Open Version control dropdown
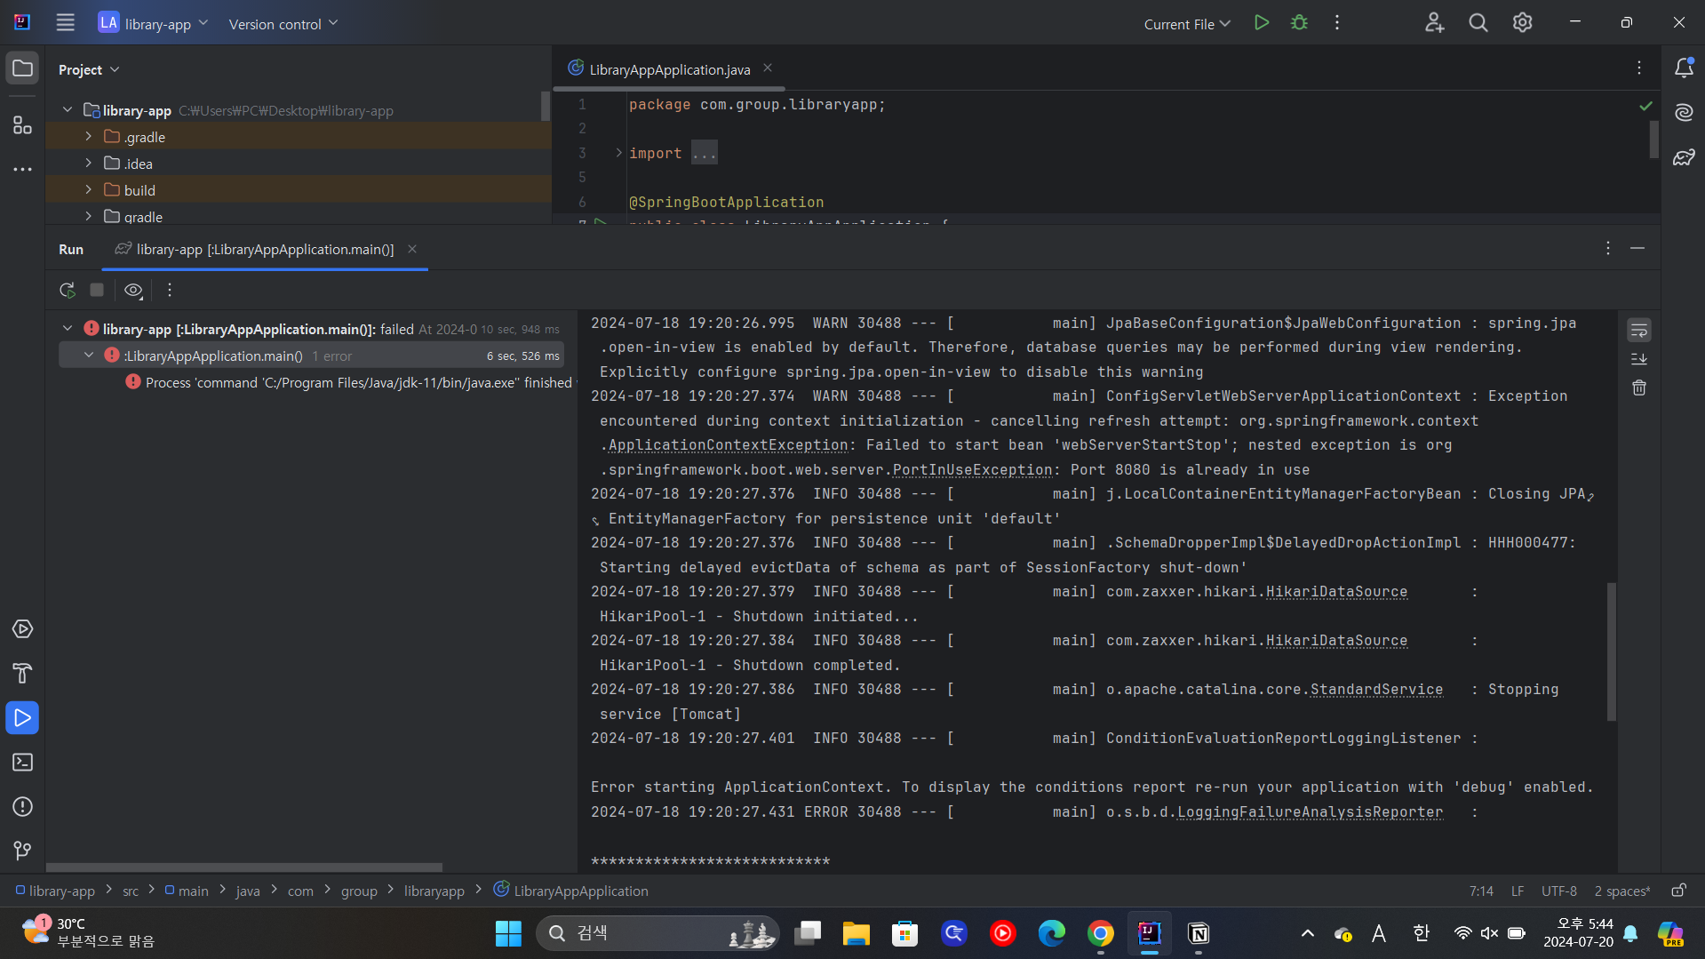The image size is (1705, 959). [283, 23]
